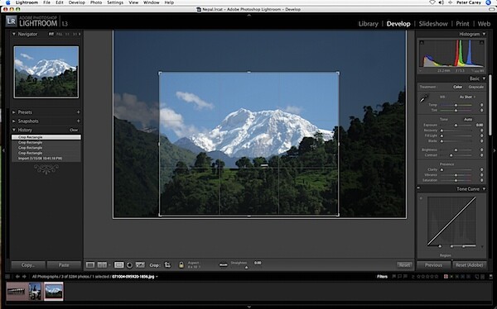The height and width of the screenshot is (309, 497).
Task: Click the crop toolbar Reset button
Action: click(x=404, y=265)
